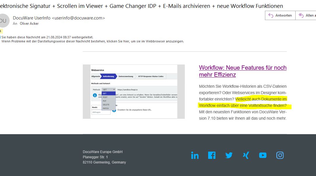Click the Instagram icon in the footer
Screen dimensions: 316x176
coord(280,155)
